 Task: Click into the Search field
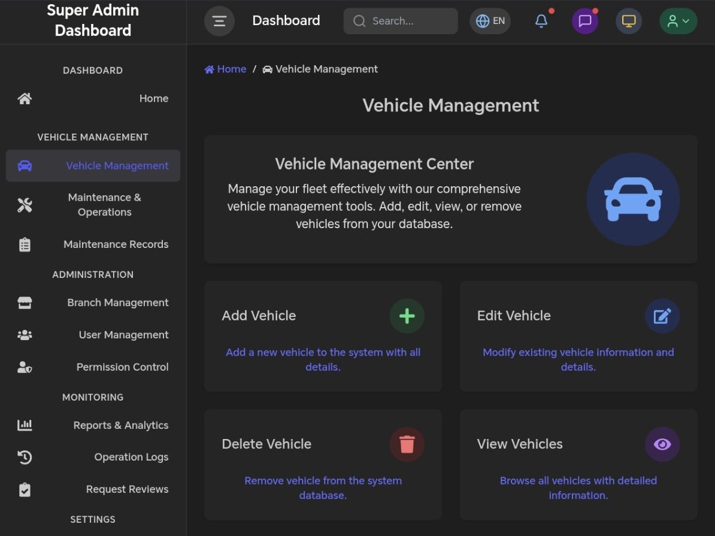(x=401, y=21)
